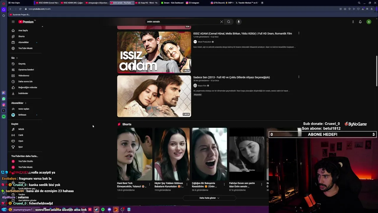Open Spor sports section
Image resolution: width=378 pixels, height=213 pixels.
pyautogui.click(x=21, y=147)
